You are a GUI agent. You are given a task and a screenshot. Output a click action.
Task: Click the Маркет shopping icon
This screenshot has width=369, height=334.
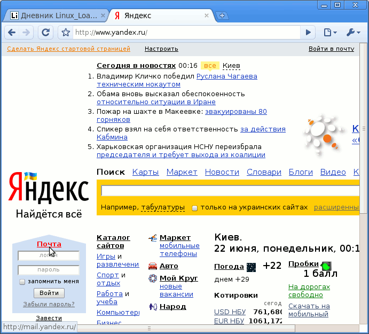point(153,238)
